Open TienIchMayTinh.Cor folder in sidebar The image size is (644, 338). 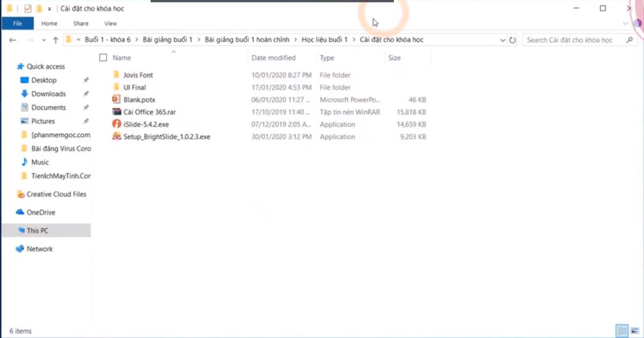click(61, 176)
